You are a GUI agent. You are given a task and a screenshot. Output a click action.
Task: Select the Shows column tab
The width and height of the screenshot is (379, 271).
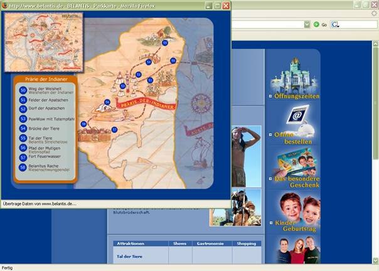click(x=180, y=243)
